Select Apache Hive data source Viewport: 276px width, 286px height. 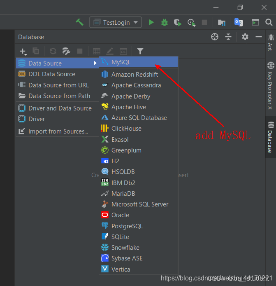(x=138, y=107)
